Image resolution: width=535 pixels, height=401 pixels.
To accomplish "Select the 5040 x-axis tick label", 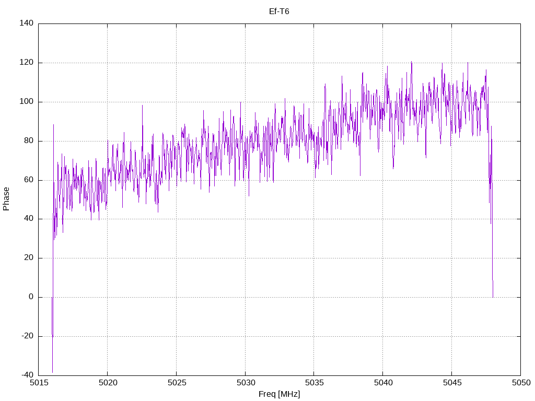I will pyautogui.click(x=382, y=383).
